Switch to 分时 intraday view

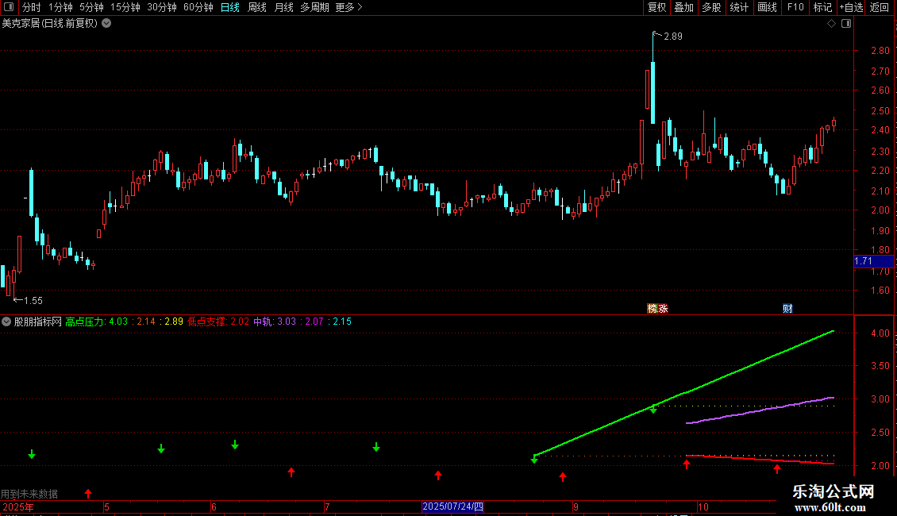[x=32, y=7]
